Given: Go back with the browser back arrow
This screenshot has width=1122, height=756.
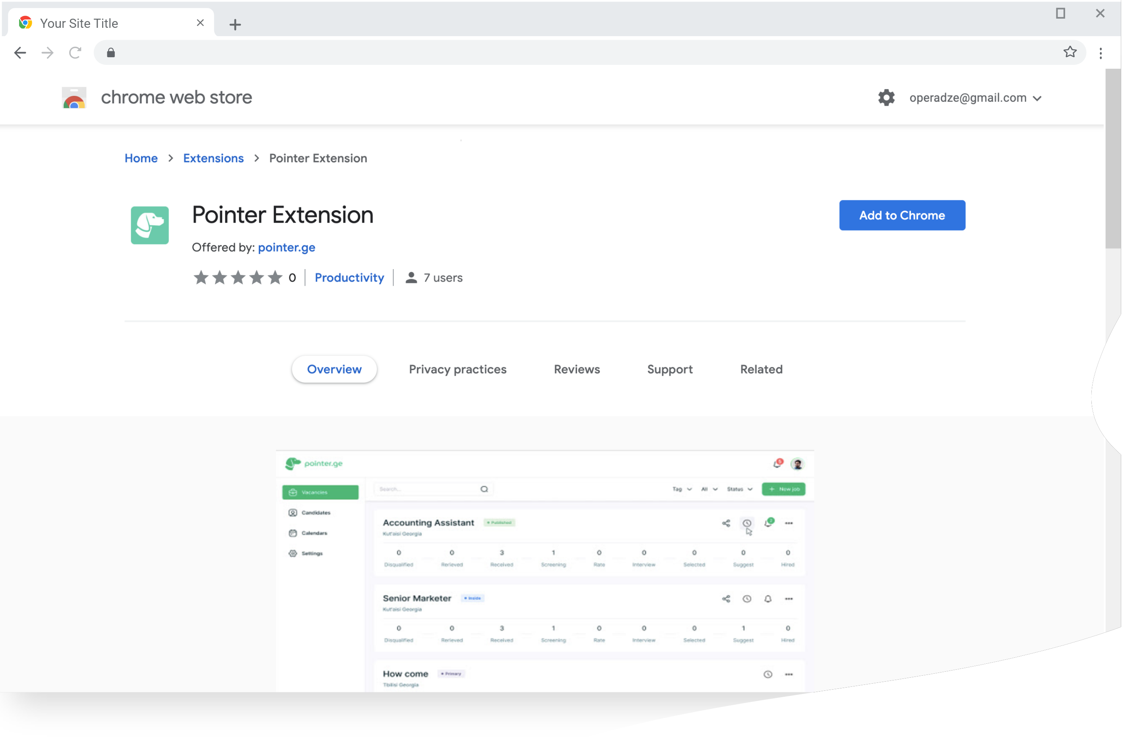Looking at the screenshot, I should 20,52.
